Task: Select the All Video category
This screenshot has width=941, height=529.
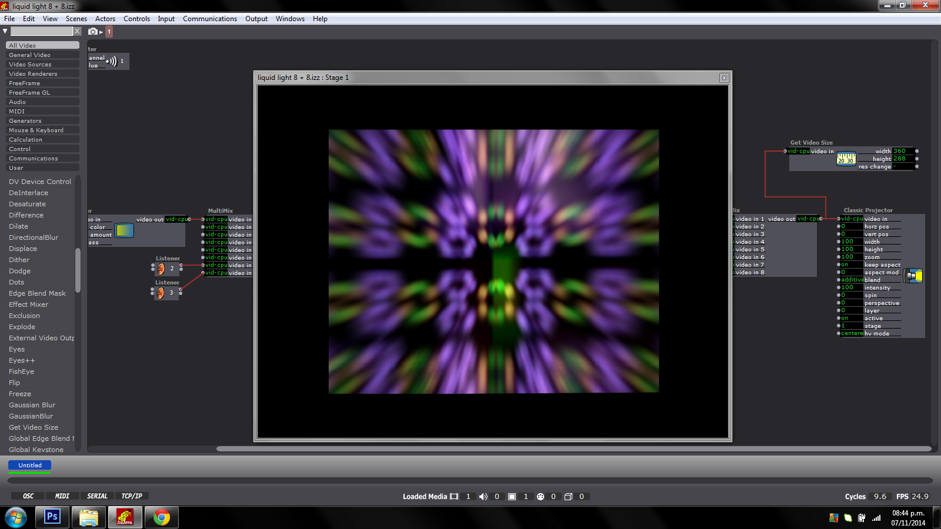Action: [42, 45]
